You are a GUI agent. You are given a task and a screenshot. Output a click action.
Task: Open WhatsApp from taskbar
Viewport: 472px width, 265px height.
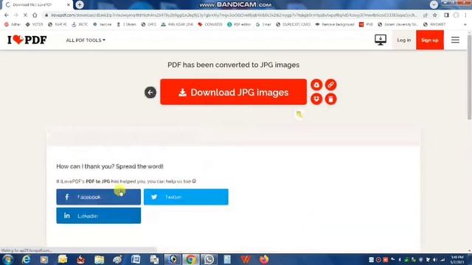[209, 259]
